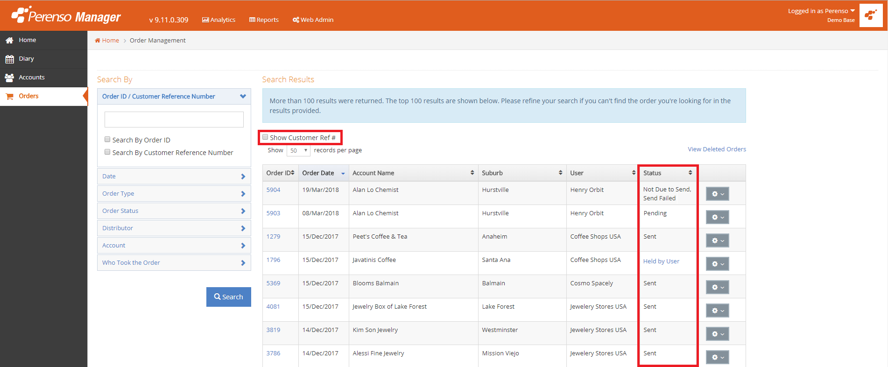Click the Orders cart icon
The width and height of the screenshot is (888, 367).
9,96
